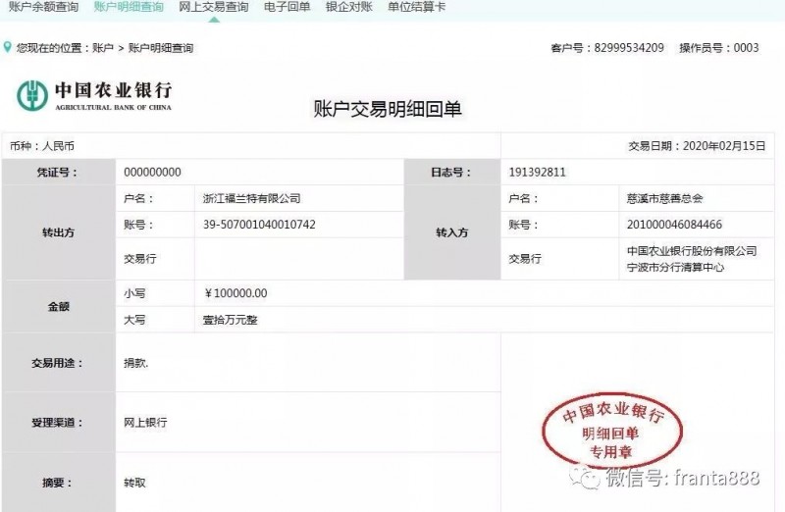
Task: Select summary value 转取
Action: point(134,483)
